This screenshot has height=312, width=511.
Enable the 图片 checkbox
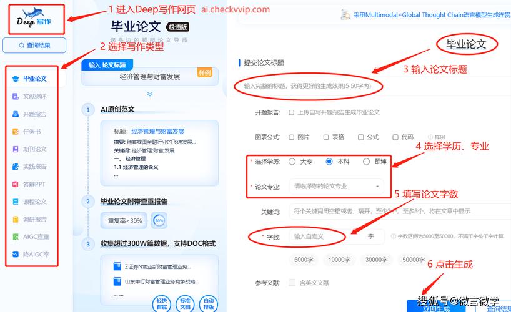point(291,137)
